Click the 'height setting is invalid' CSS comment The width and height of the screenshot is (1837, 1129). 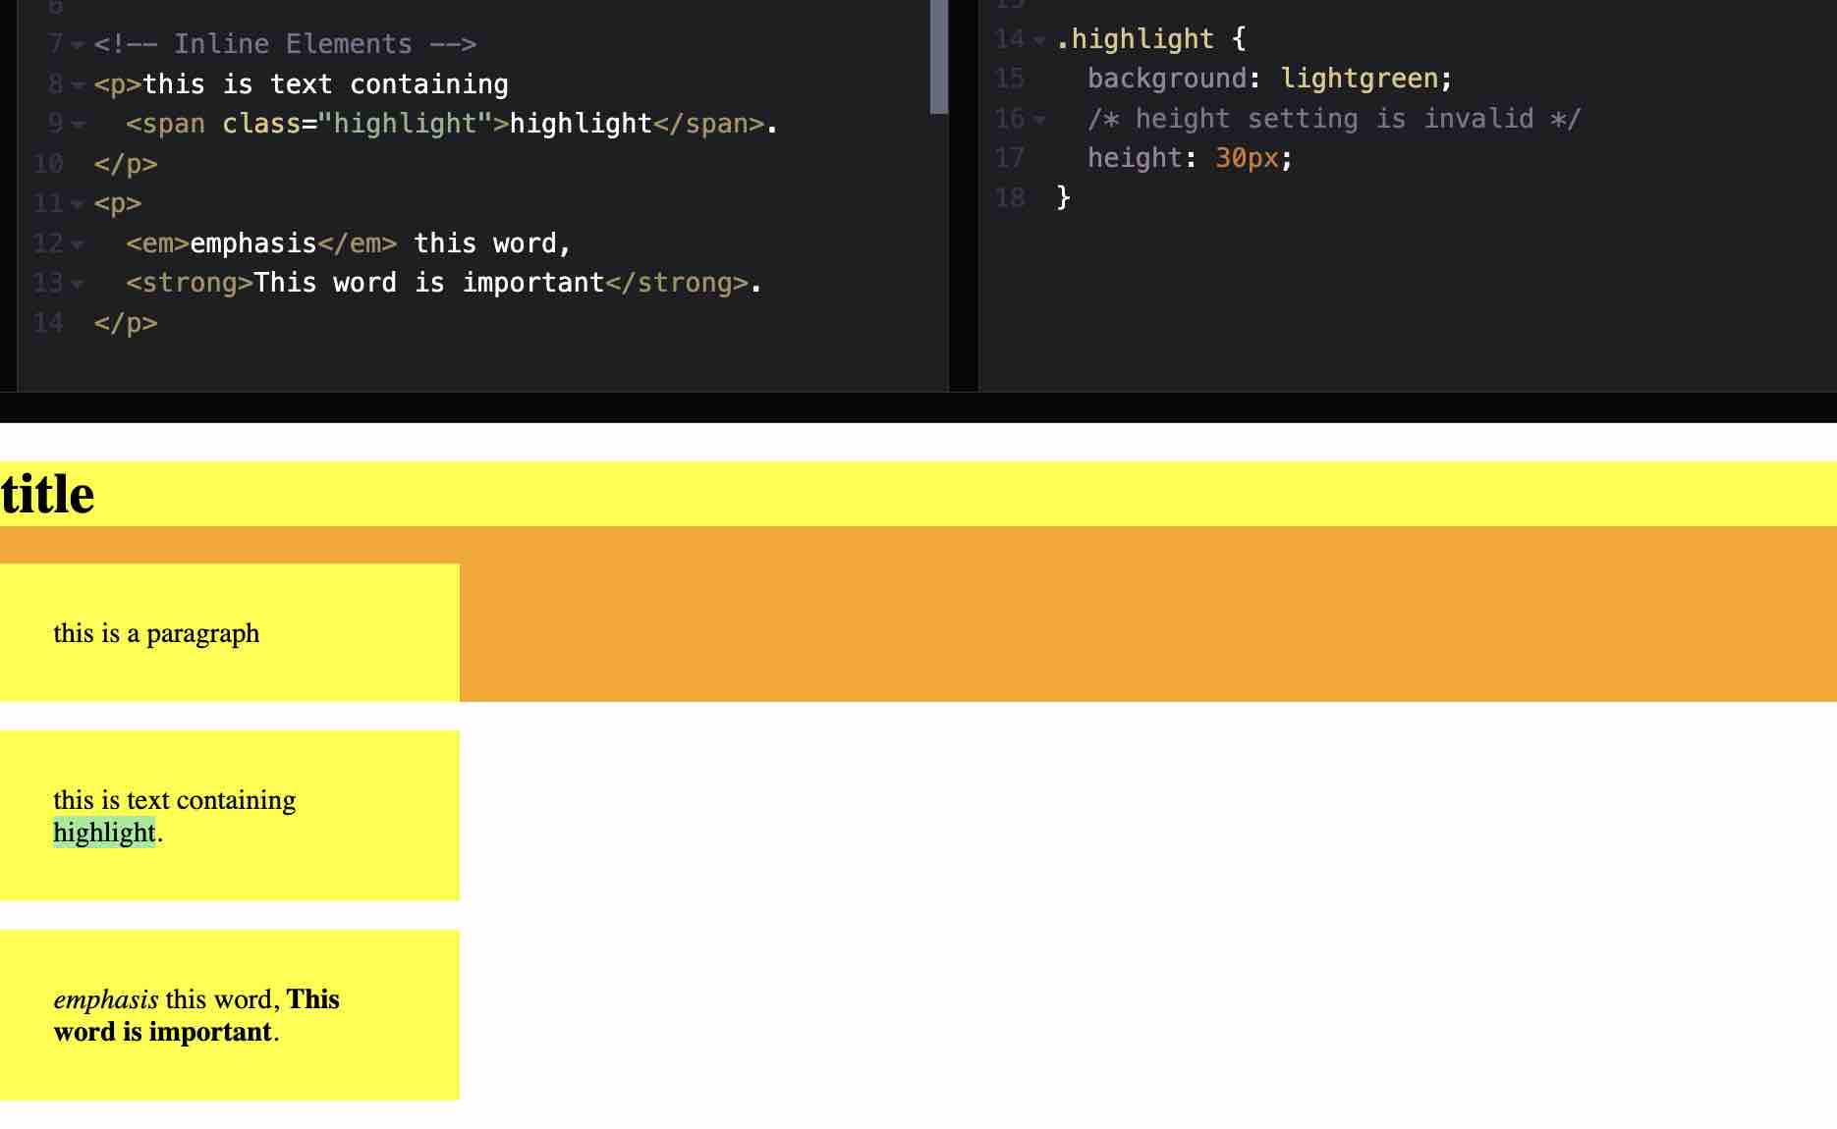tap(1334, 119)
